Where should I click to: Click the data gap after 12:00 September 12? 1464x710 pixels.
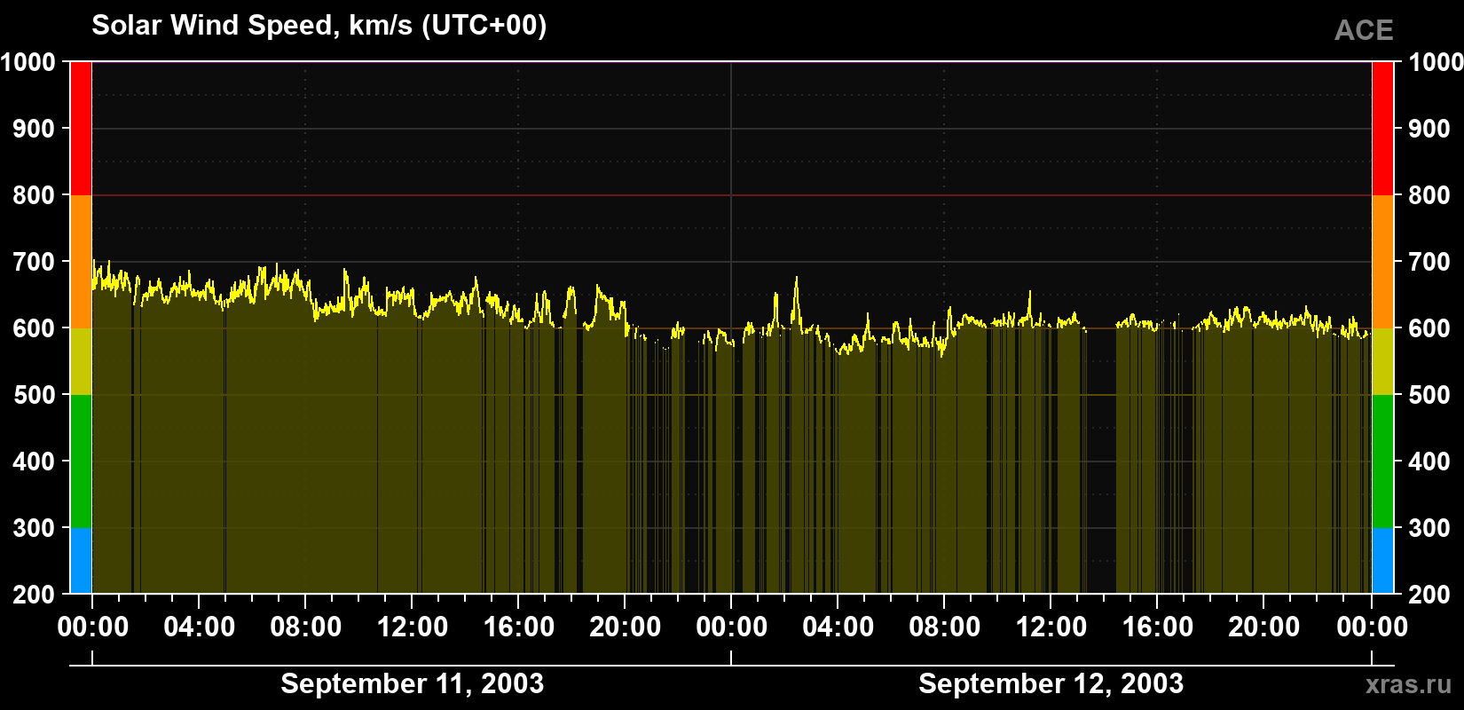pos(1101,461)
